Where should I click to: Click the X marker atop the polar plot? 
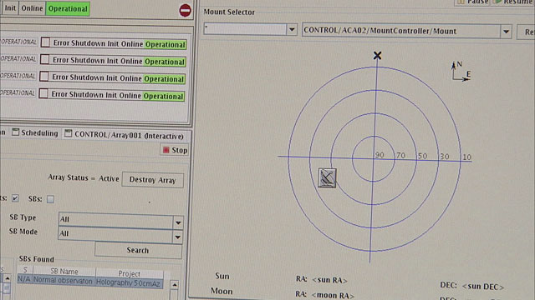[x=377, y=56]
